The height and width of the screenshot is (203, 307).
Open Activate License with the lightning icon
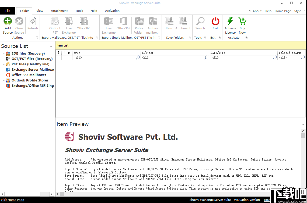(x=230, y=22)
